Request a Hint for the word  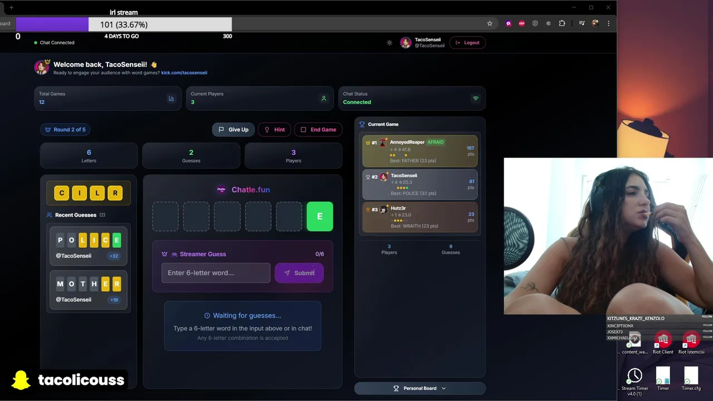point(275,129)
